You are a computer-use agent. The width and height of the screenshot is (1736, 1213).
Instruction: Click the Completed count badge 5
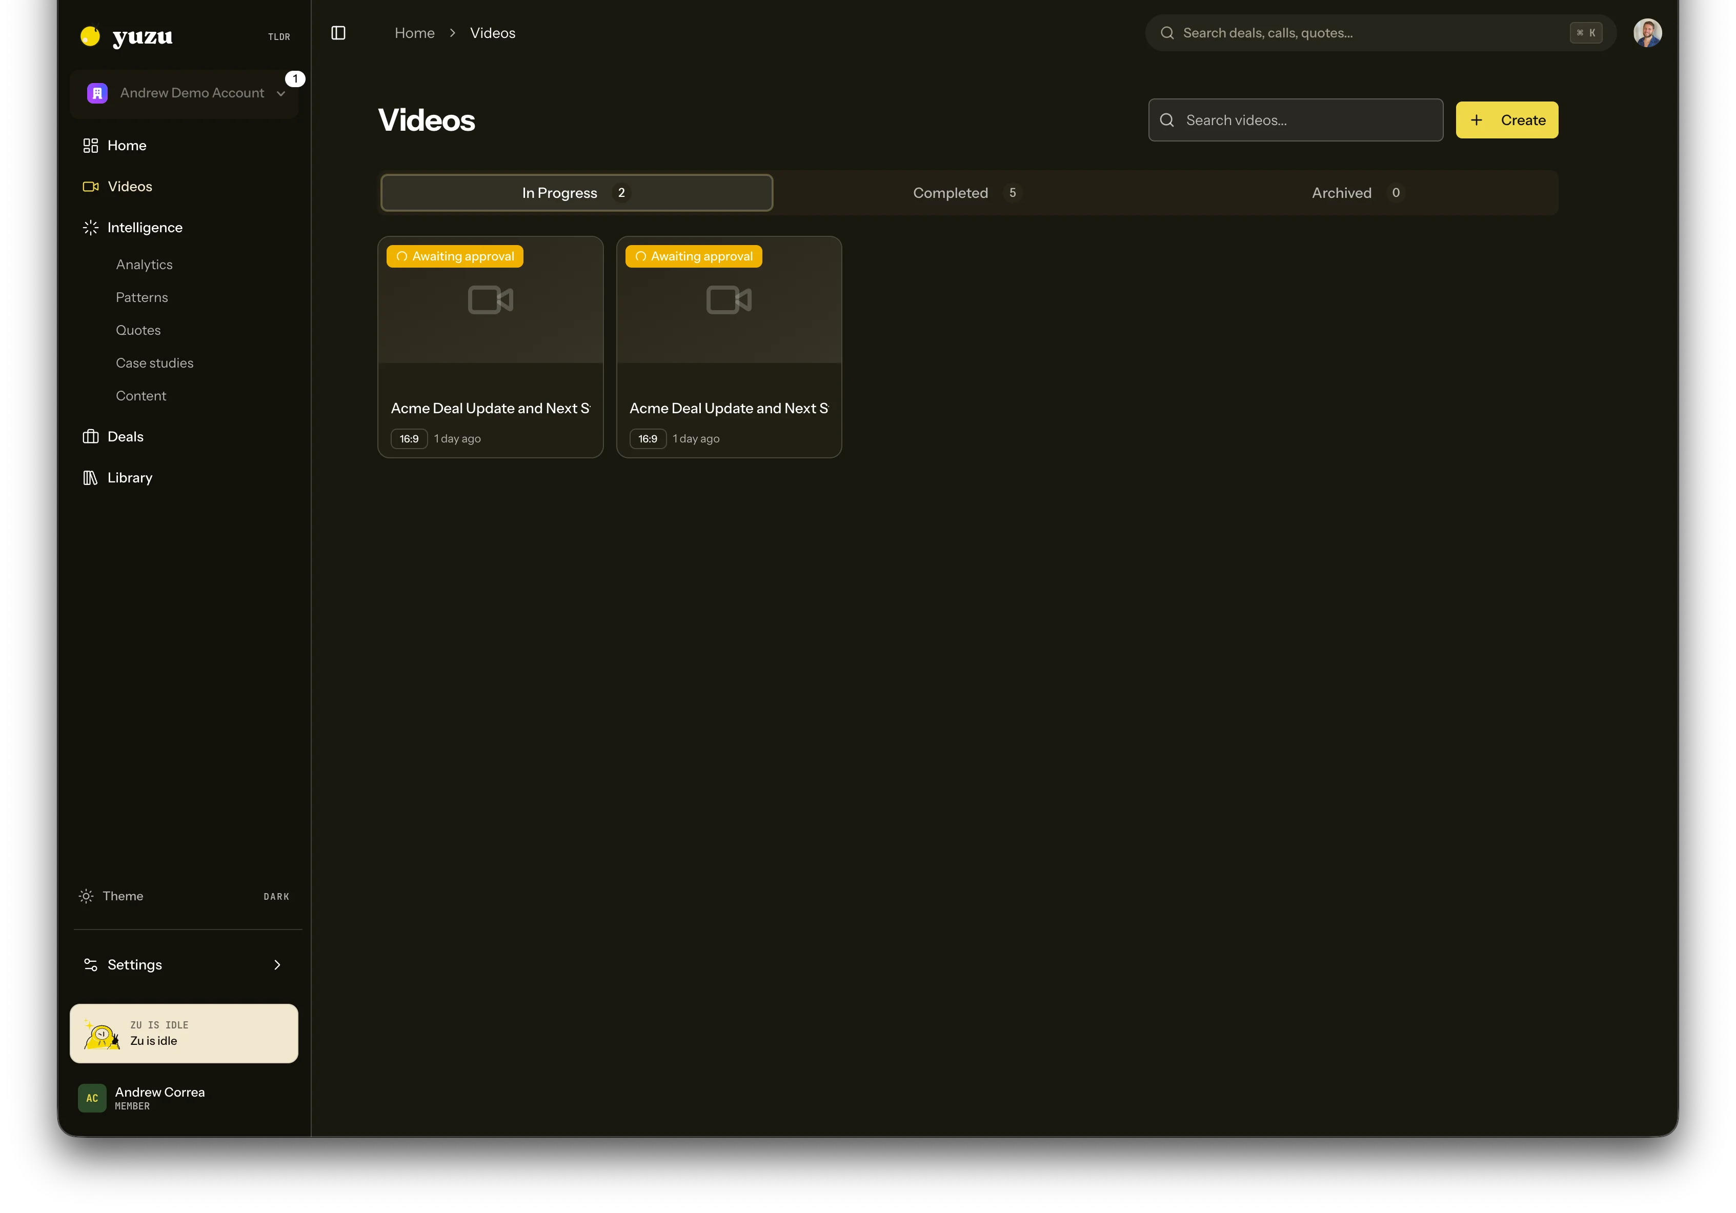pyautogui.click(x=1013, y=193)
